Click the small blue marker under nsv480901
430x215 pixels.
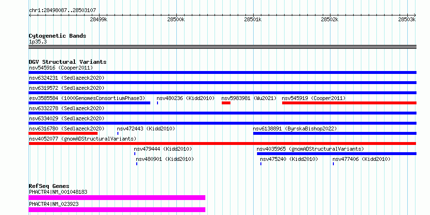(137, 164)
